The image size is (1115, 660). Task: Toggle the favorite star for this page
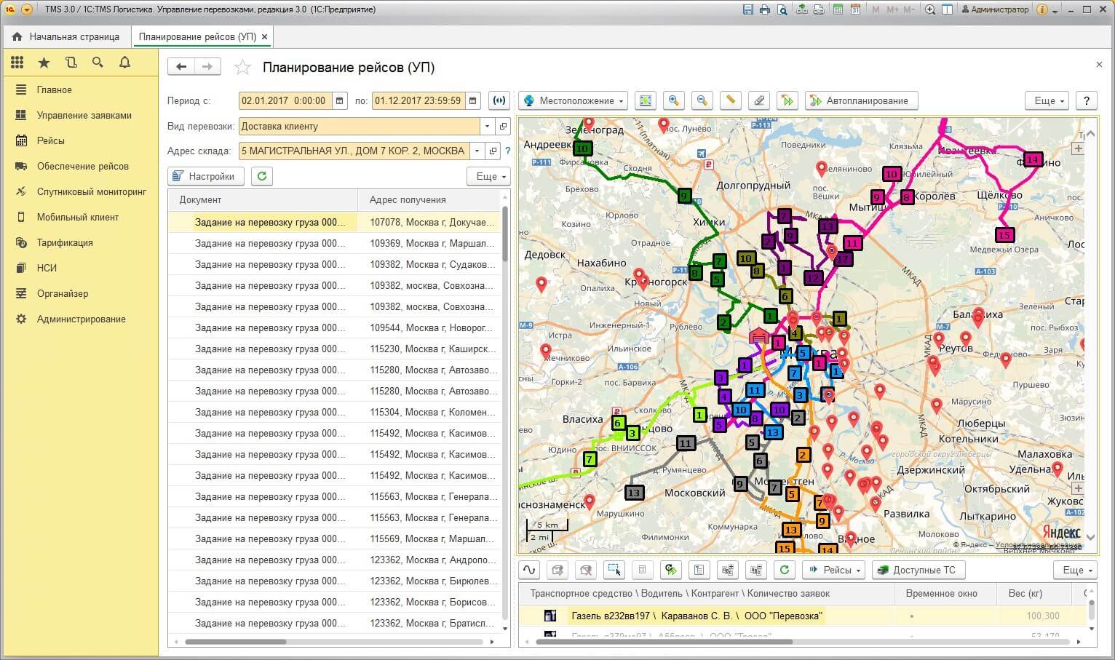pyautogui.click(x=242, y=68)
